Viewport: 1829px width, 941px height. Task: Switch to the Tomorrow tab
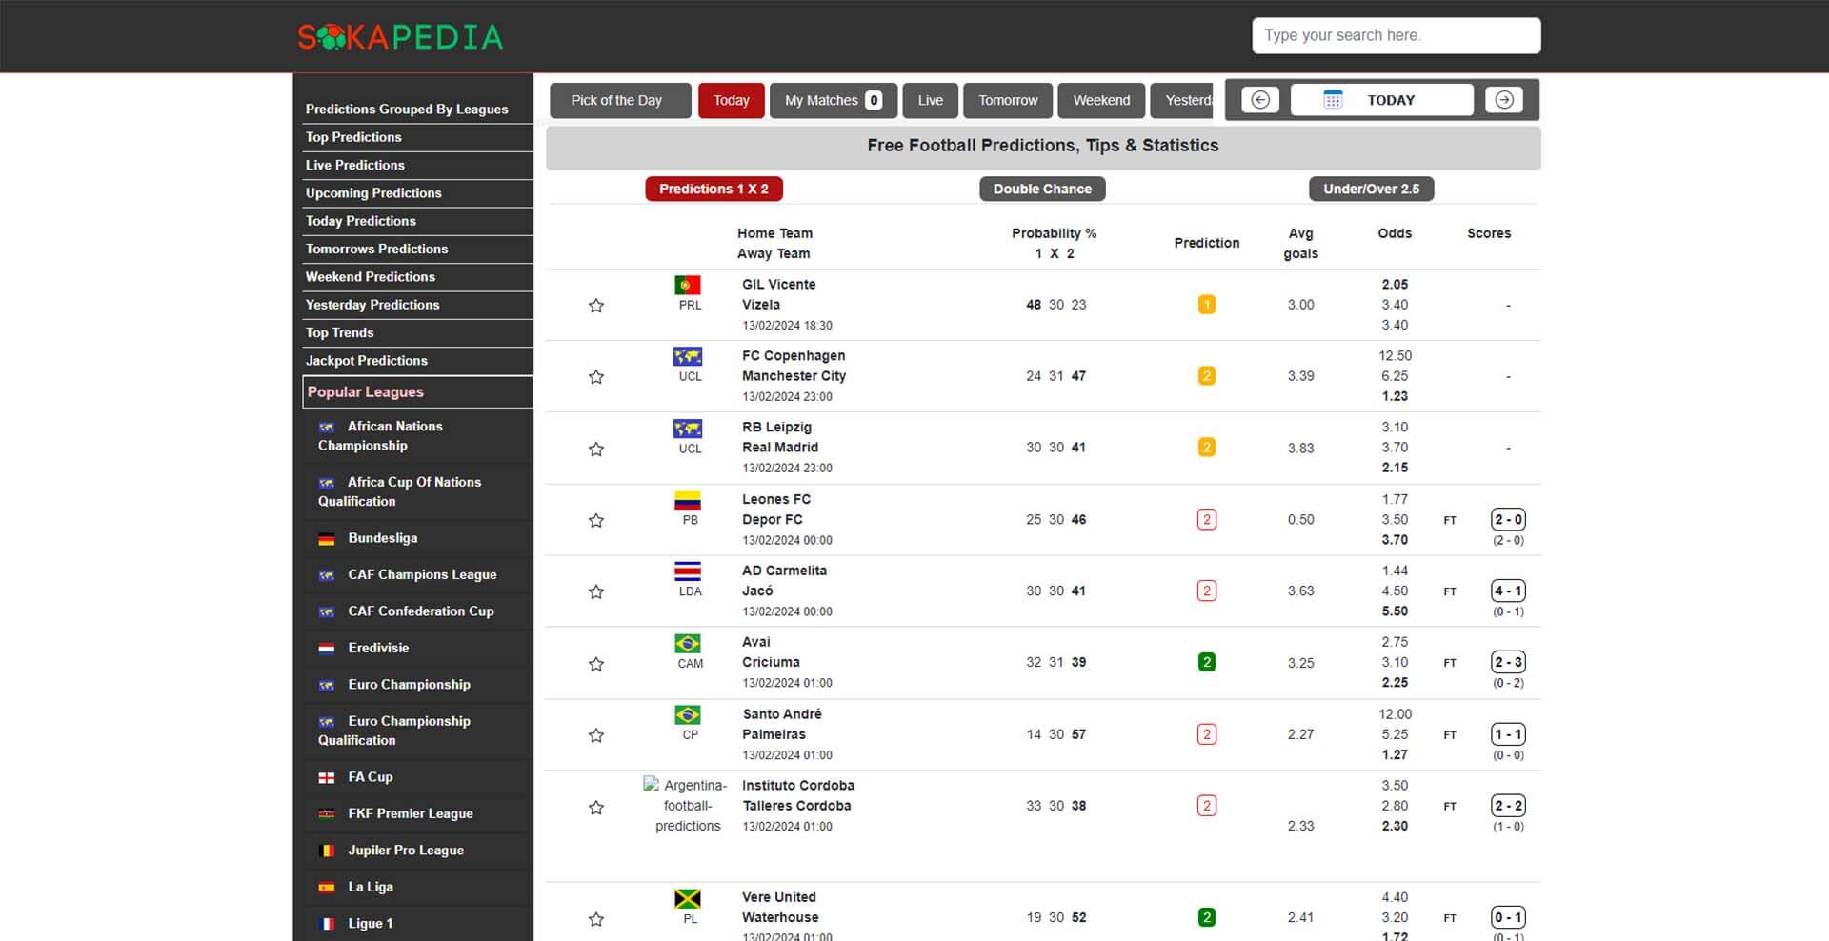[x=1008, y=100]
